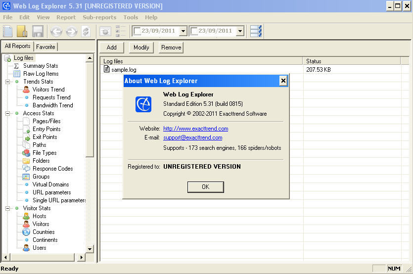The width and height of the screenshot is (413, 274).
Task: Click the back arrow toolbar icon
Action: click(56, 32)
